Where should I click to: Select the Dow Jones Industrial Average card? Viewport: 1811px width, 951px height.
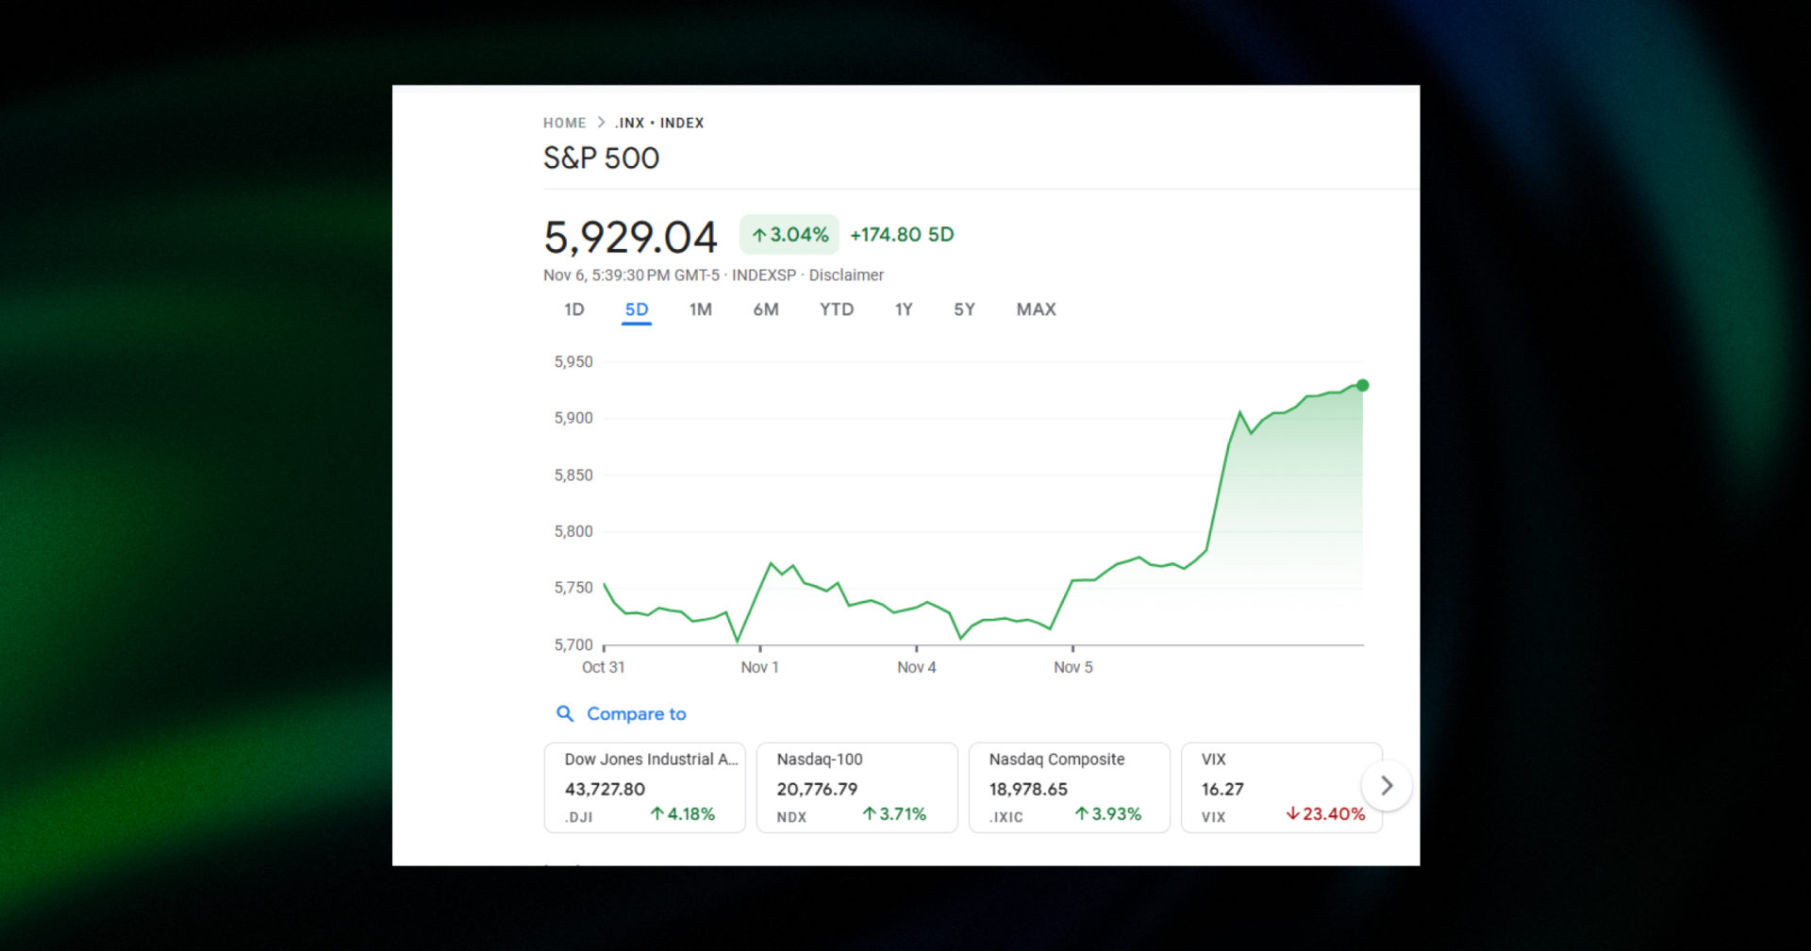point(645,788)
